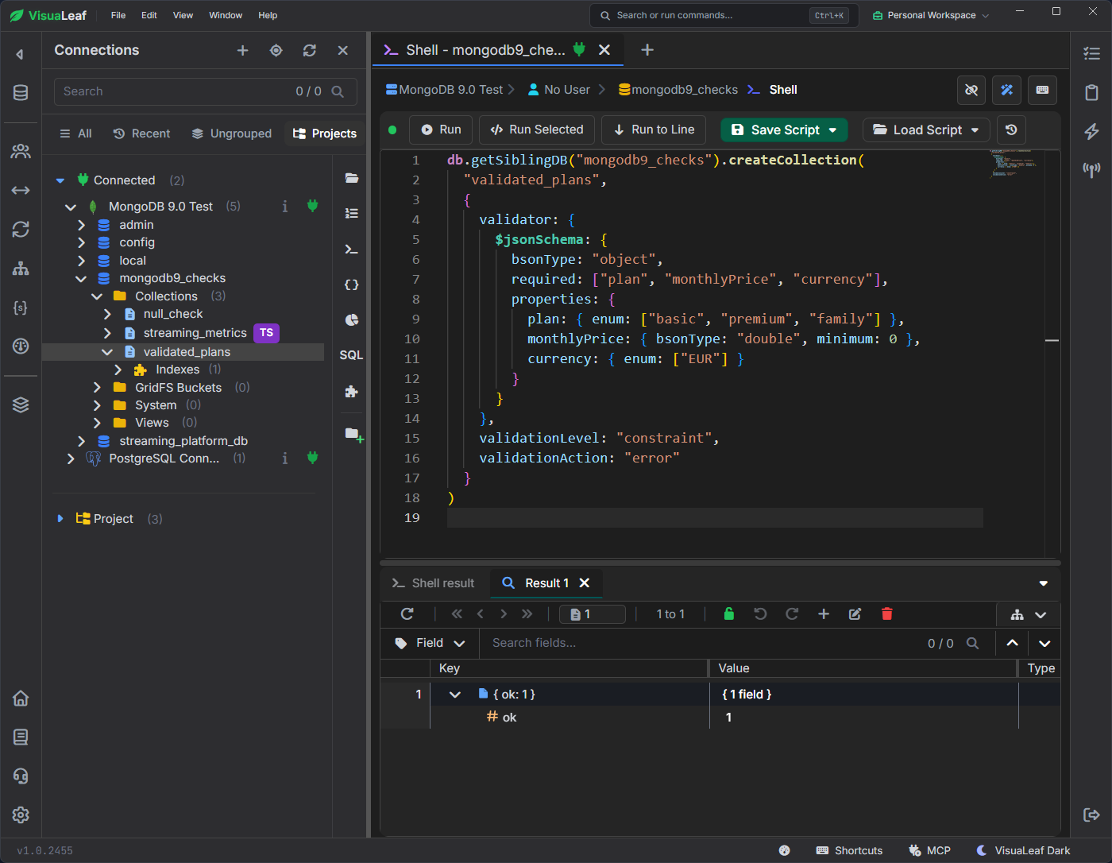1112x863 pixels.
Task: Expand the Project group
Action: tap(60, 519)
